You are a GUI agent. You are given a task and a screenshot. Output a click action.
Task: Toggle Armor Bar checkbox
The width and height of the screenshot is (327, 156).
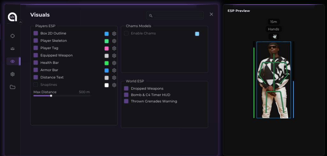pyautogui.click(x=36, y=70)
